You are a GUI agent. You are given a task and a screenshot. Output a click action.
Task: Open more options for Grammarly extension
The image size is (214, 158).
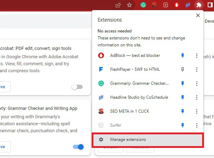[197, 83]
